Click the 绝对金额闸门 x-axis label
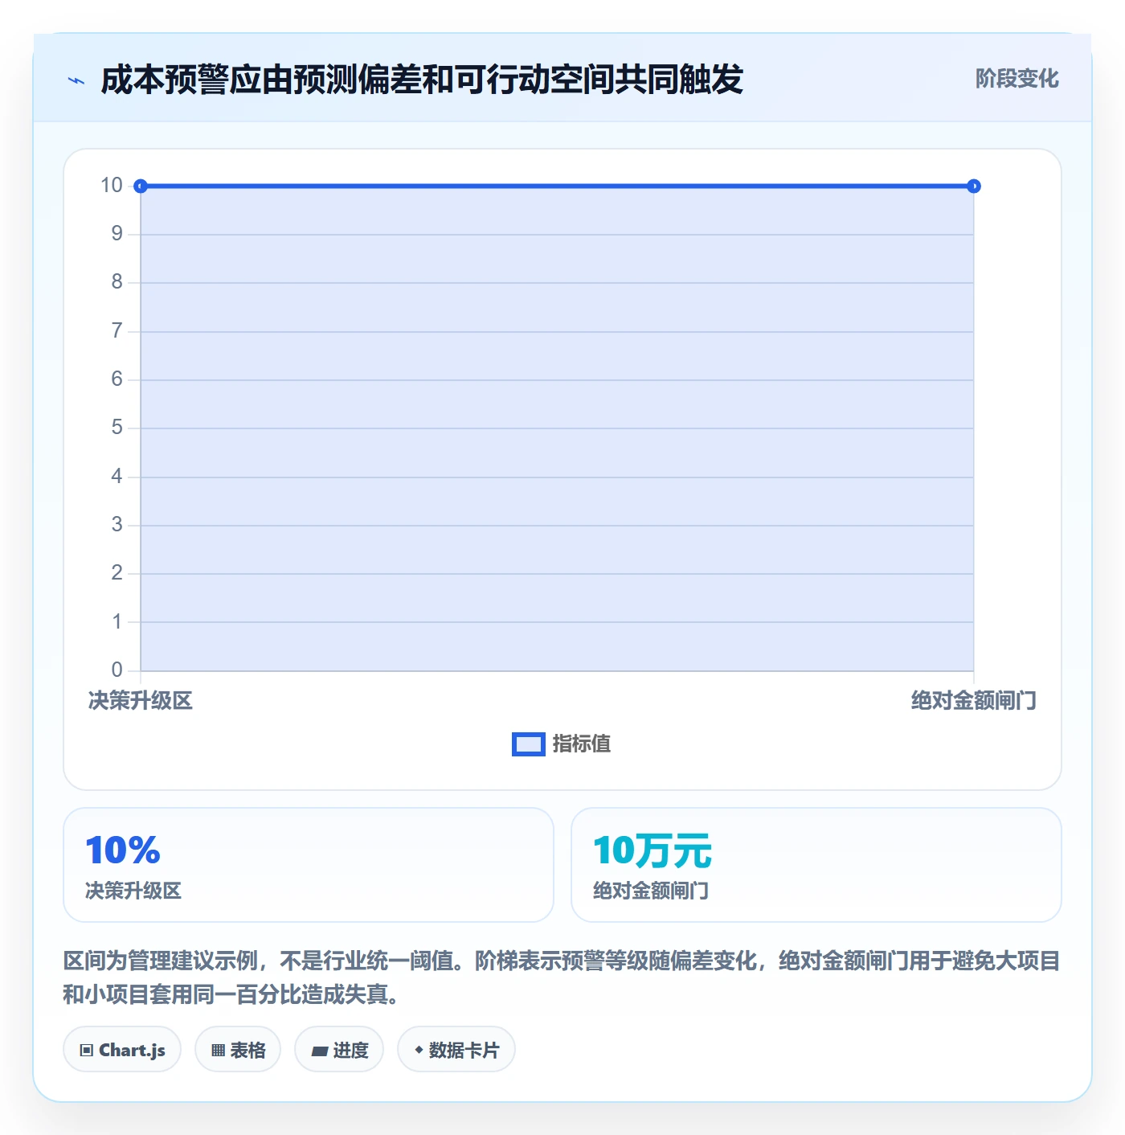Screen dimensions: 1125x1135 tap(973, 700)
